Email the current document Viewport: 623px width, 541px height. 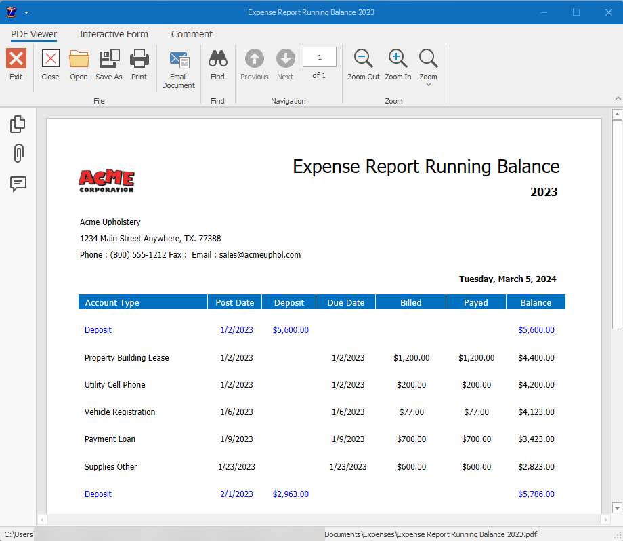click(178, 66)
